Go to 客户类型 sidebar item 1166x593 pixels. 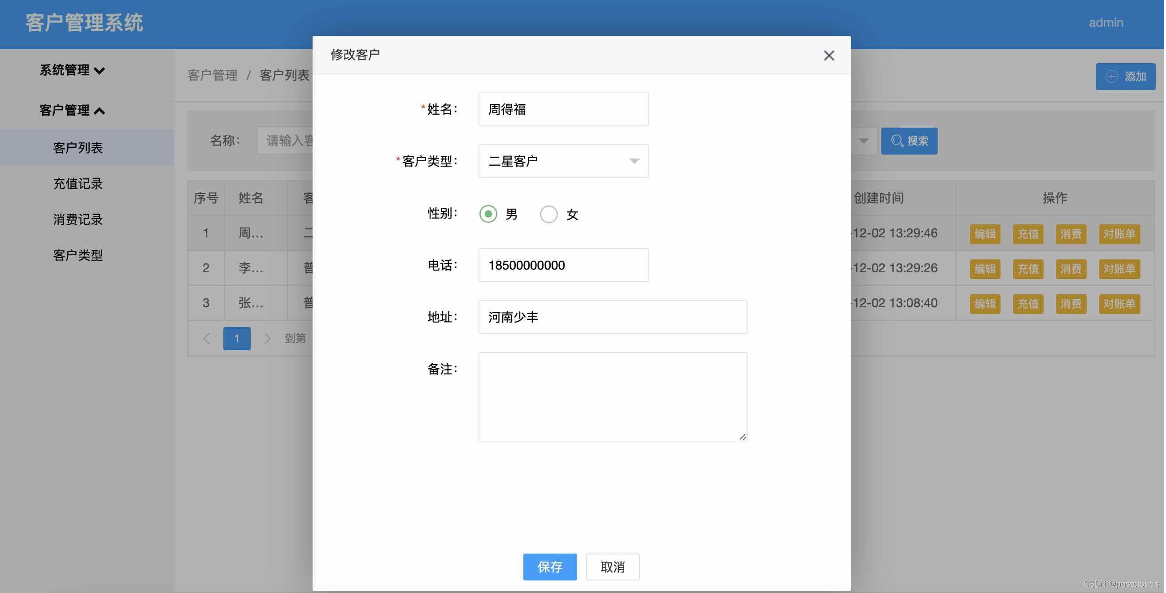point(78,255)
